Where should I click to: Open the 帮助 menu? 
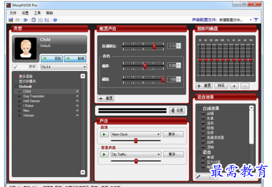coord(49,13)
